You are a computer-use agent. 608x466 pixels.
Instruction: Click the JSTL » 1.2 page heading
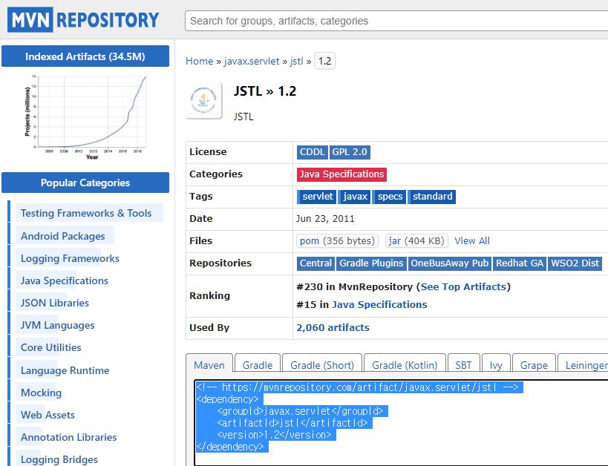(265, 91)
